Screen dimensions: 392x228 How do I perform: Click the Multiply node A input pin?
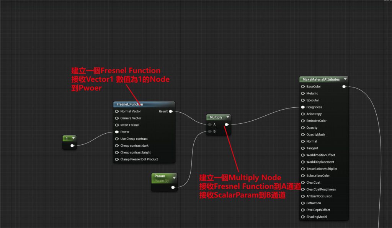pos(210,125)
